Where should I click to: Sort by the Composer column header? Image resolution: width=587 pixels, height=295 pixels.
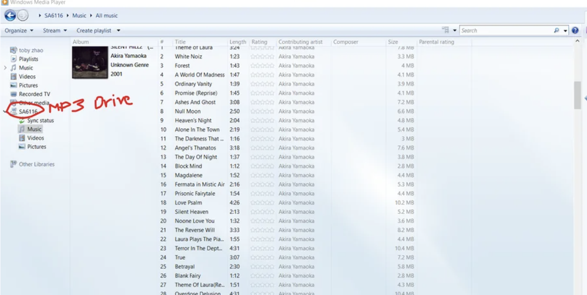pyautogui.click(x=346, y=42)
